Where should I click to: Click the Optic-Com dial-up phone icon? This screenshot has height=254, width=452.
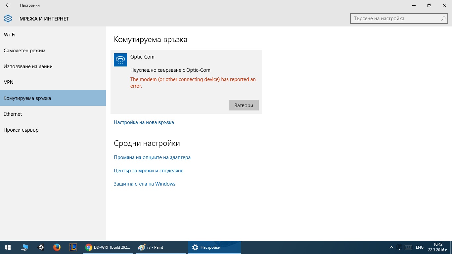tap(120, 60)
